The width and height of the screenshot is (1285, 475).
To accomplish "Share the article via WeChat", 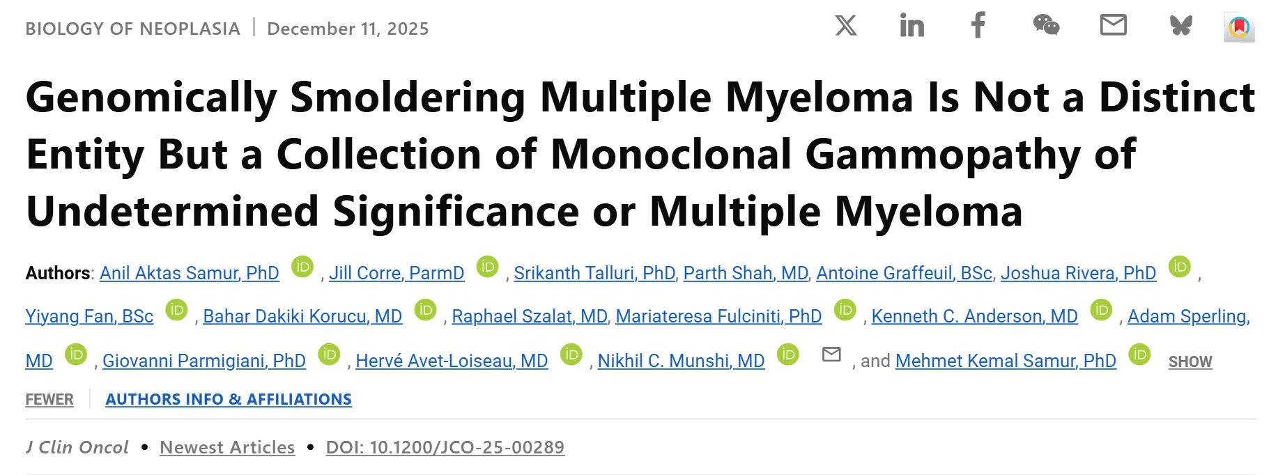I will click(1045, 26).
